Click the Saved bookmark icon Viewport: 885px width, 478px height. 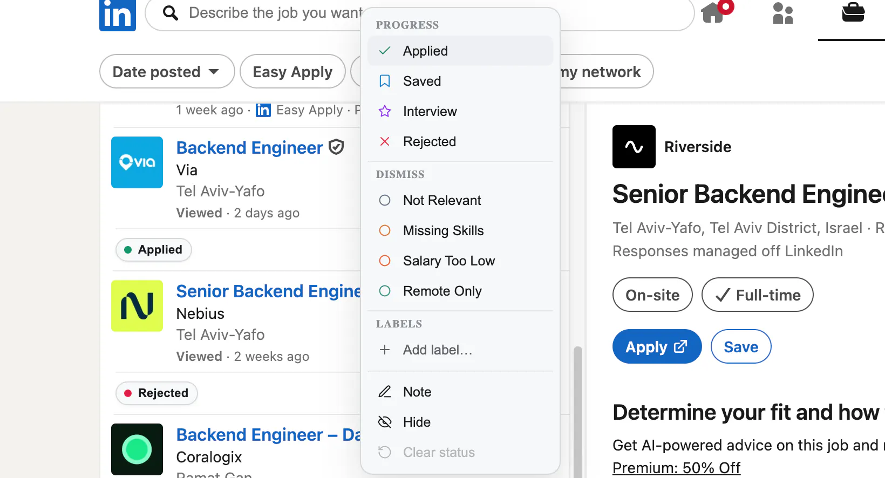point(385,81)
